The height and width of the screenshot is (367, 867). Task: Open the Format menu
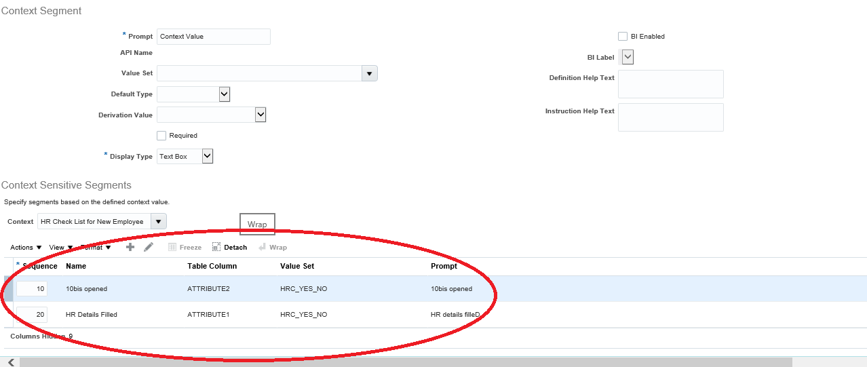point(96,248)
